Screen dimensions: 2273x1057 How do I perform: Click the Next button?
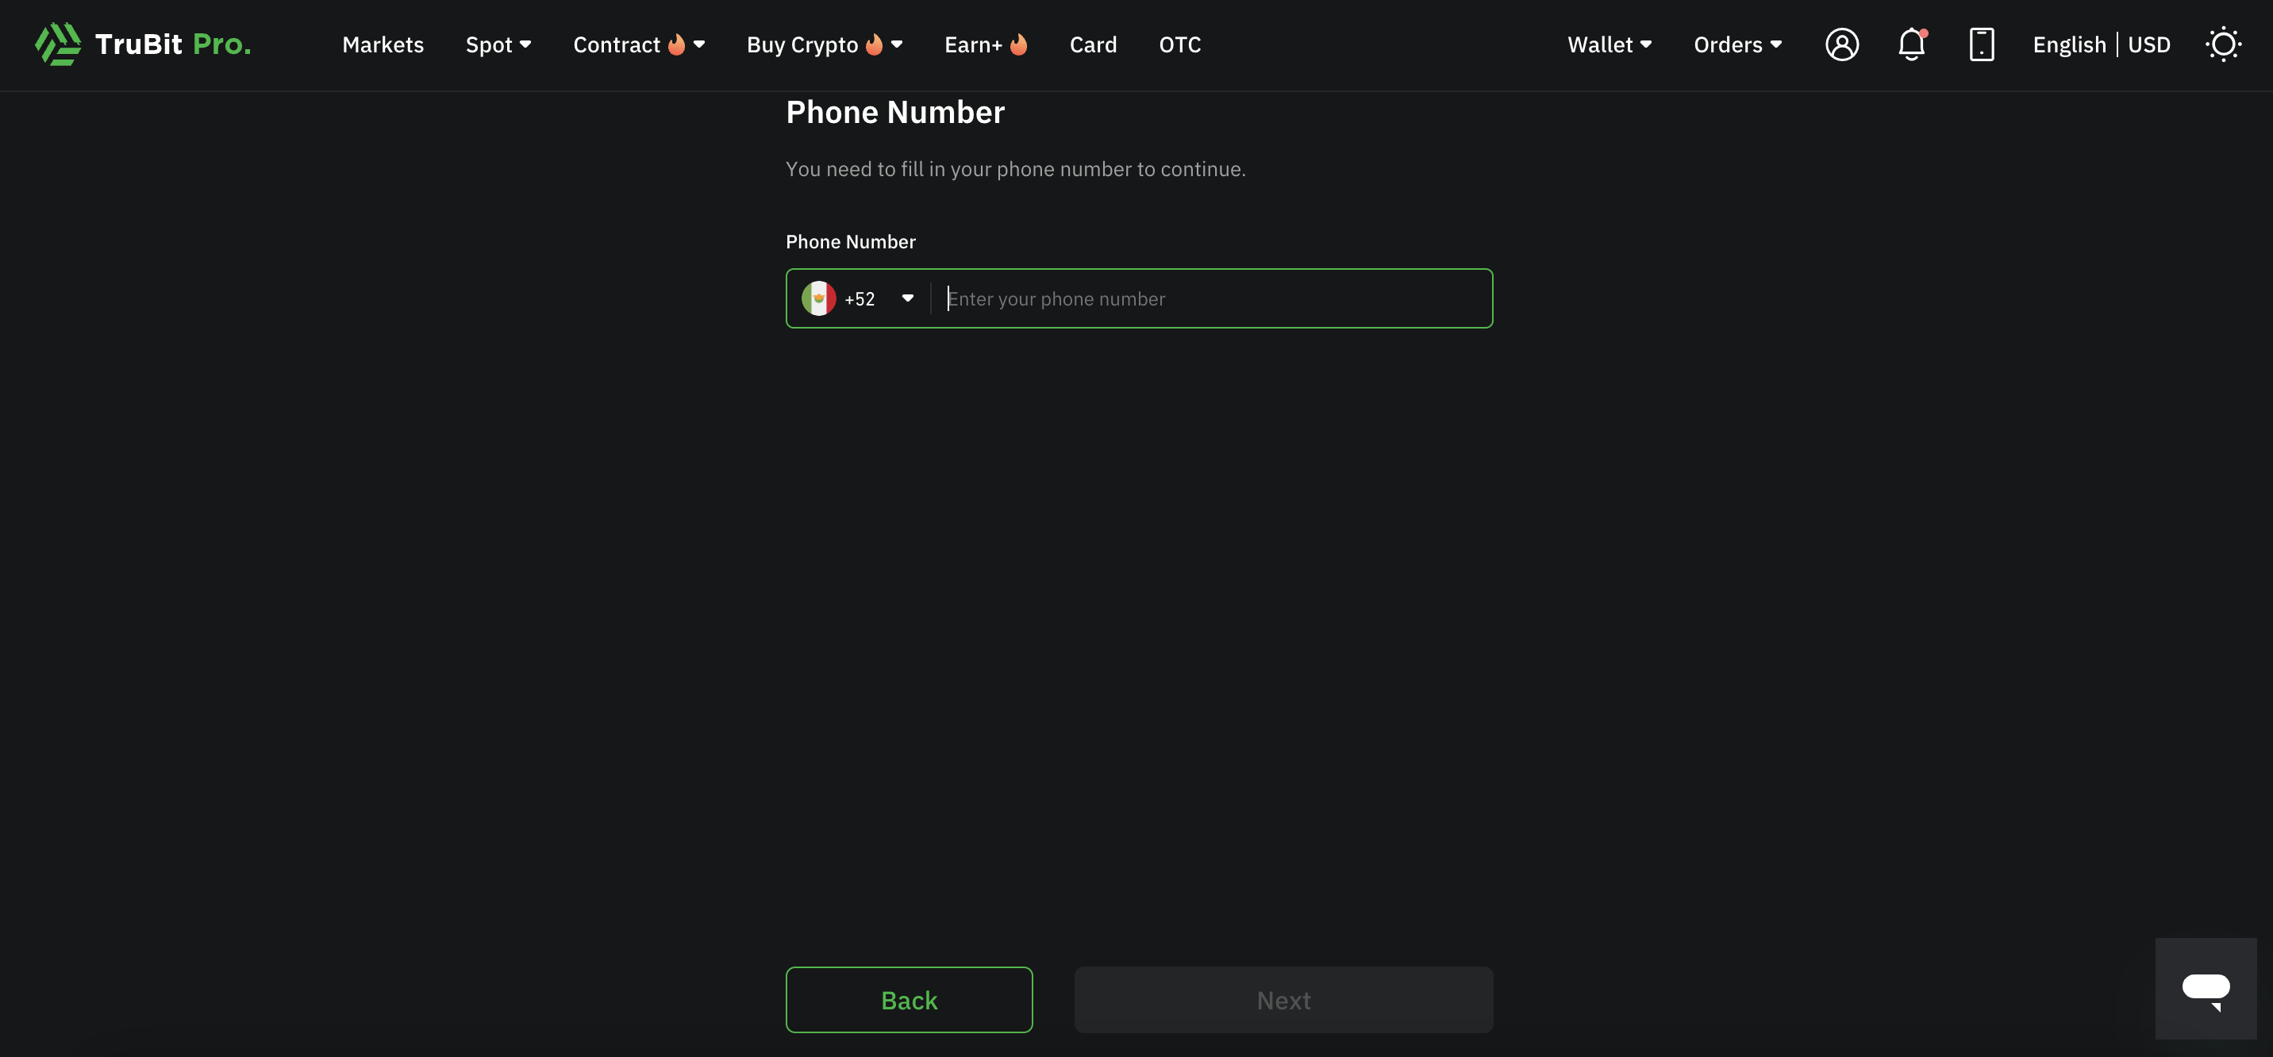[x=1283, y=1000]
